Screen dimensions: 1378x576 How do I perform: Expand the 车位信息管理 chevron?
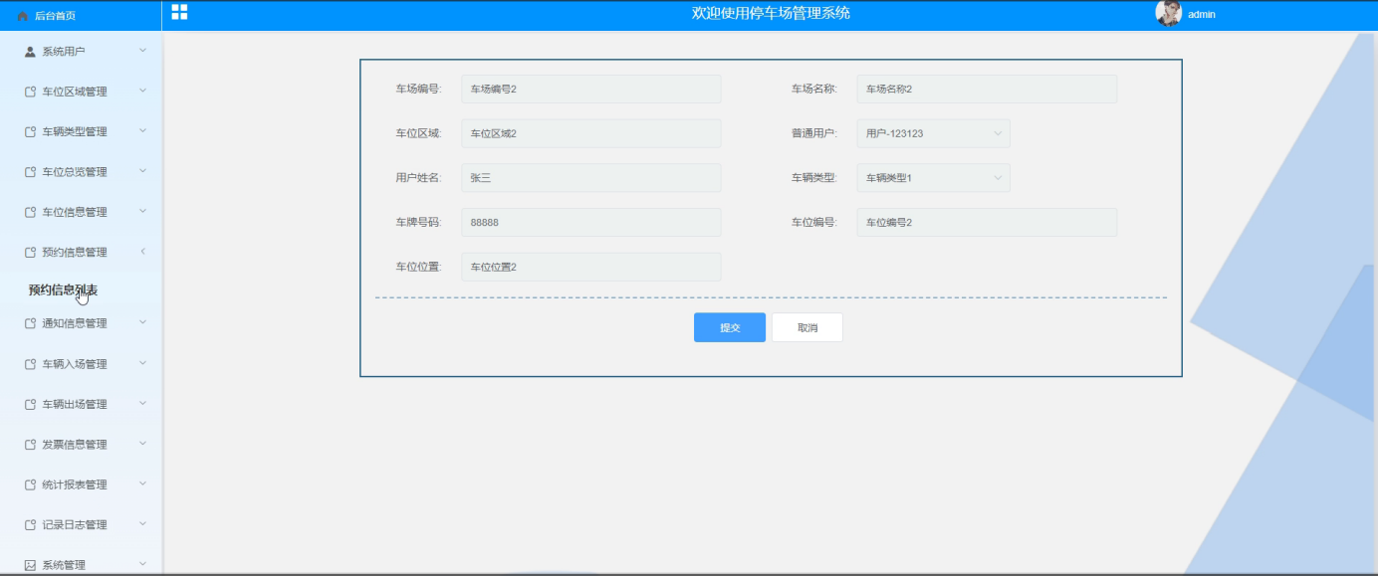(x=142, y=211)
